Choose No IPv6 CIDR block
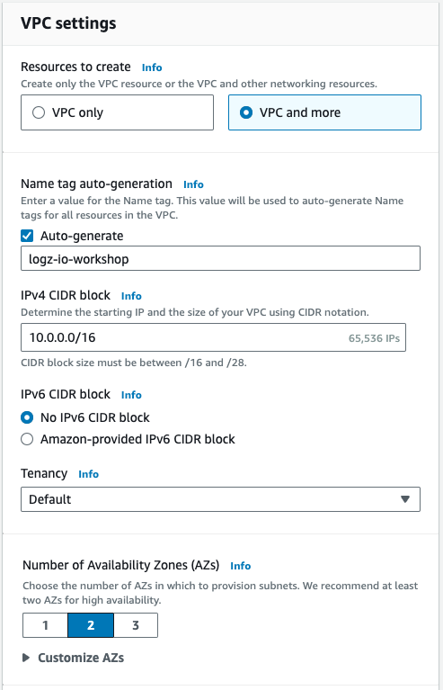This screenshot has height=690, width=443. coord(27,417)
